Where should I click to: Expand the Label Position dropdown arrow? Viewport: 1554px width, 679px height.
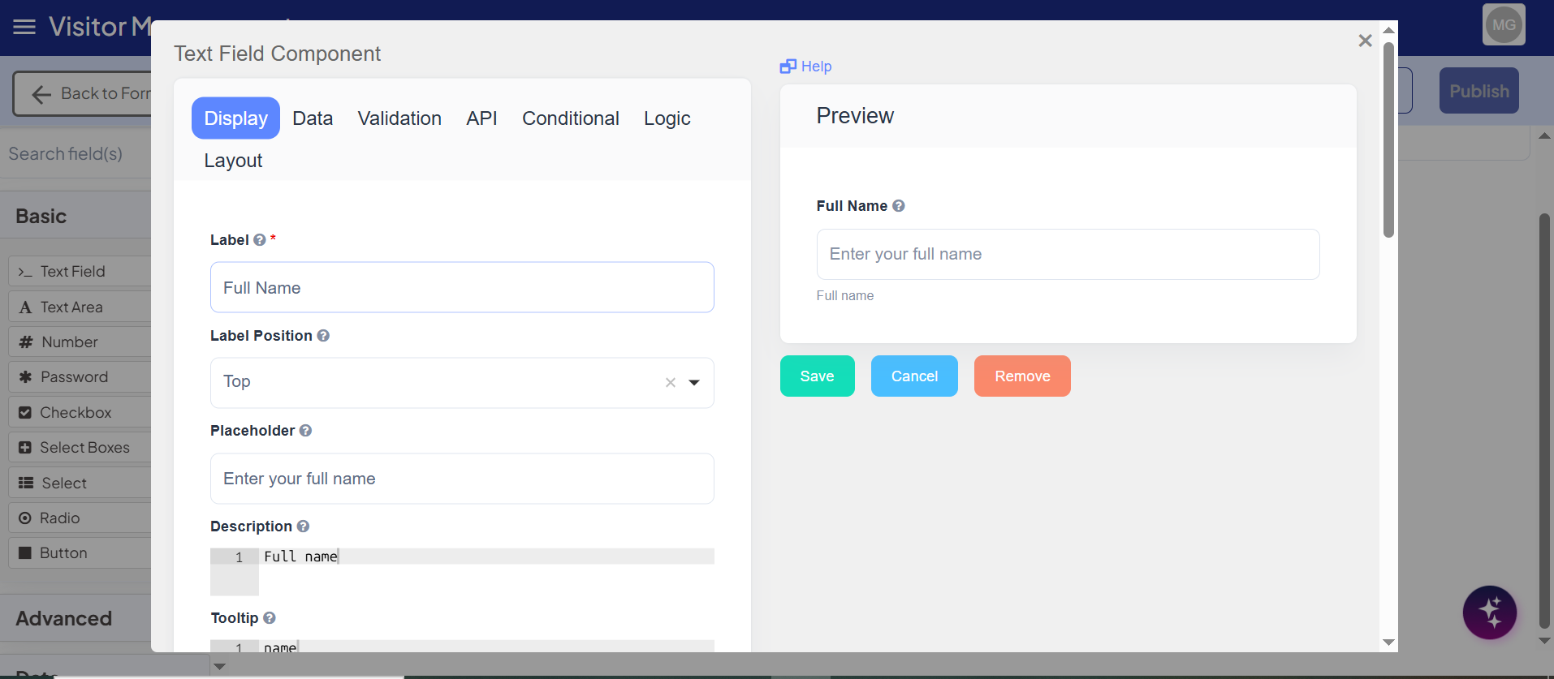pyautogui.click(x=694, y=383)
